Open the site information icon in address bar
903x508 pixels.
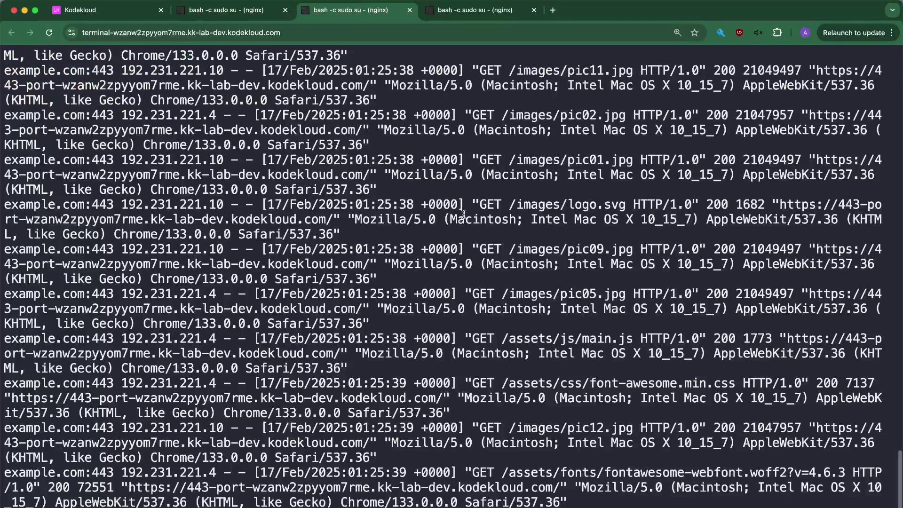71,32
